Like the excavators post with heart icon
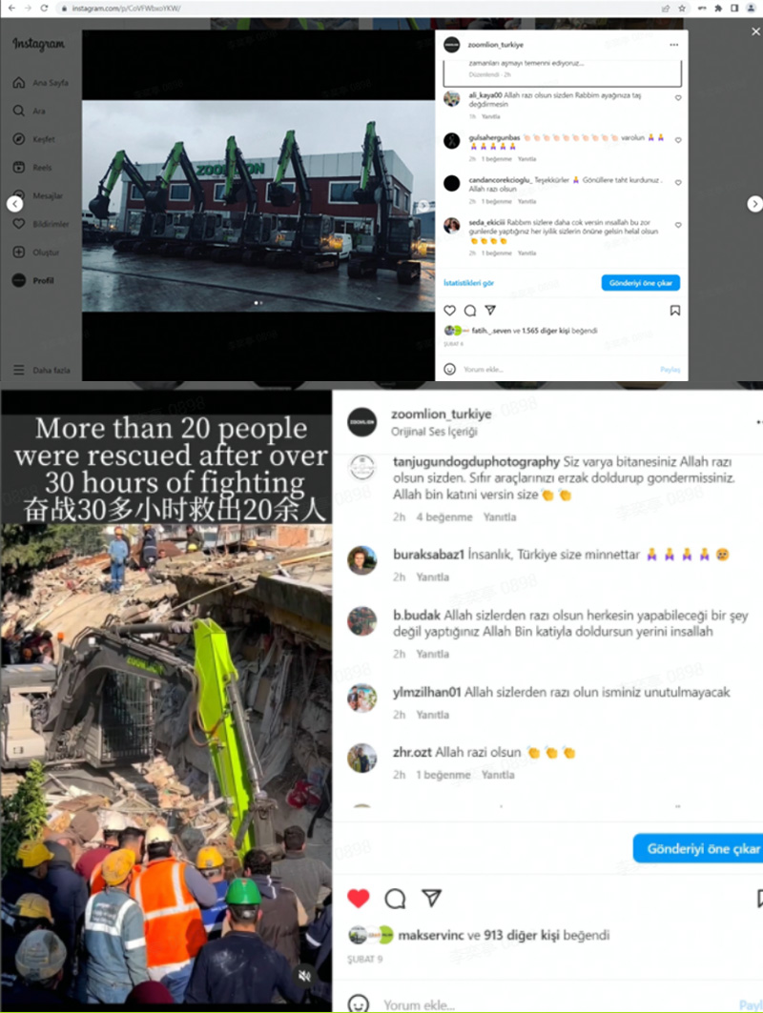The width and height of the screenshot is (763, 1013). pos(450,311)
